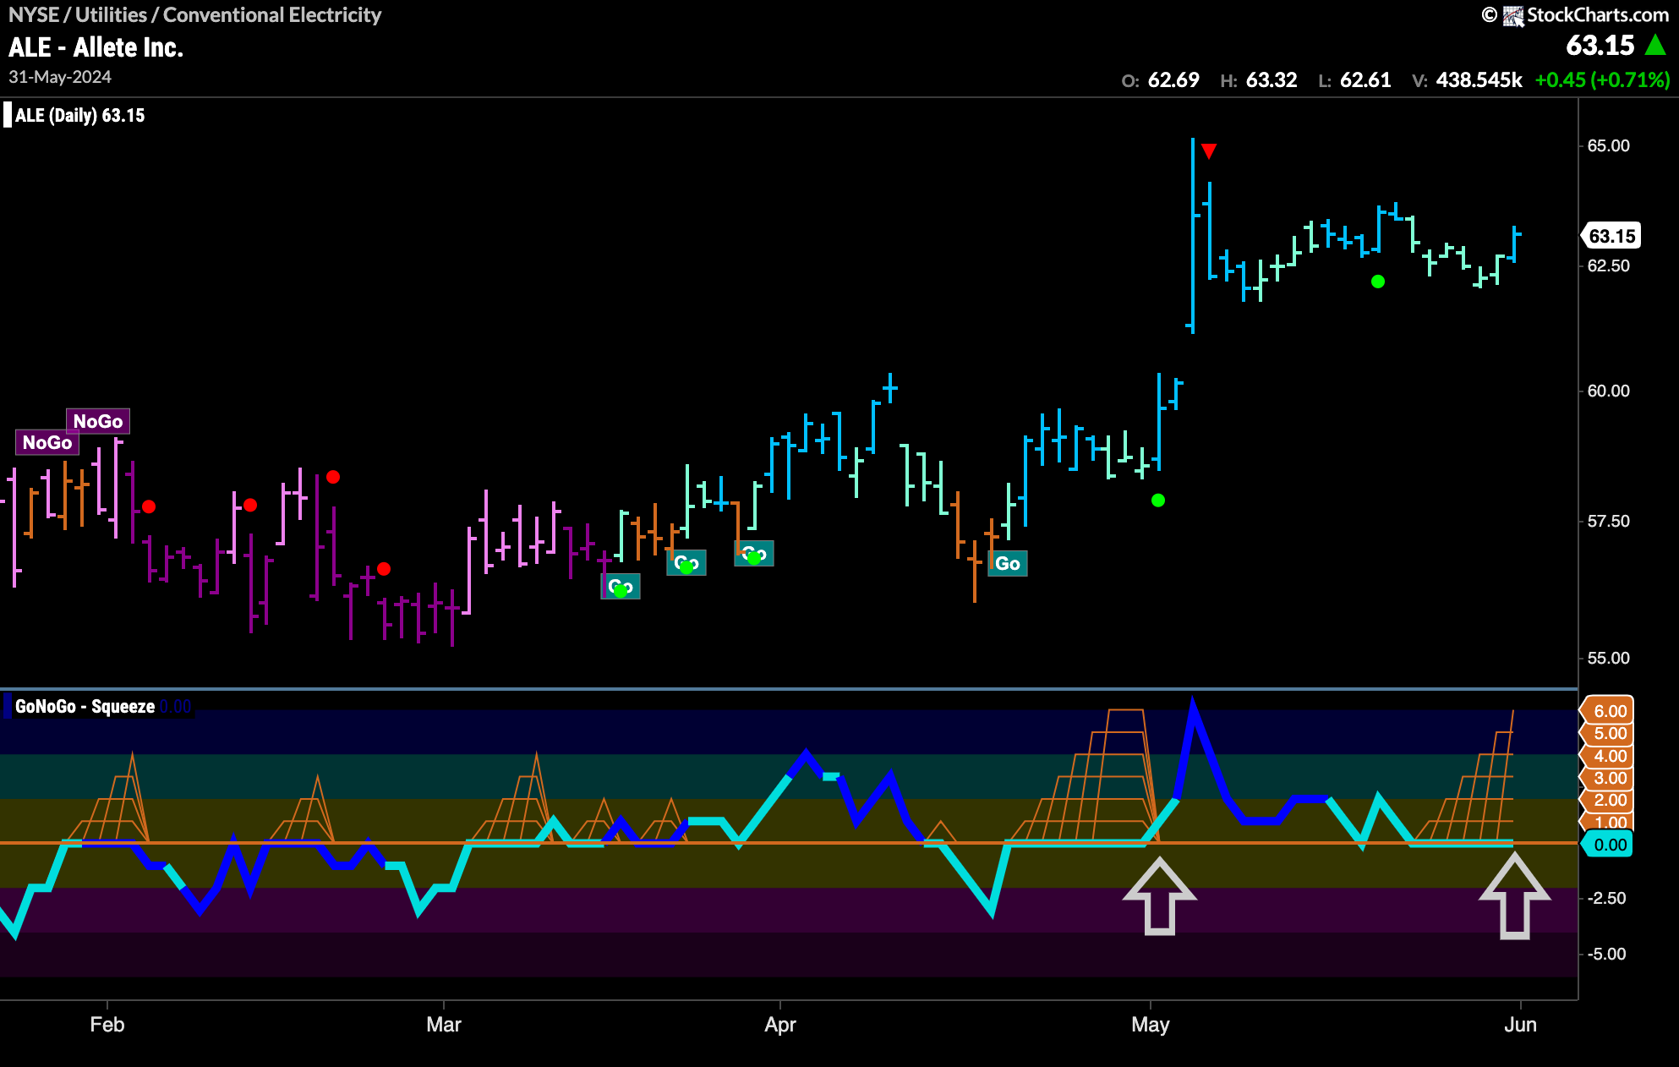The image size is (1679, 1067).
Task: Click the large 63.15 price at top right
Action: coord(1600,45)
